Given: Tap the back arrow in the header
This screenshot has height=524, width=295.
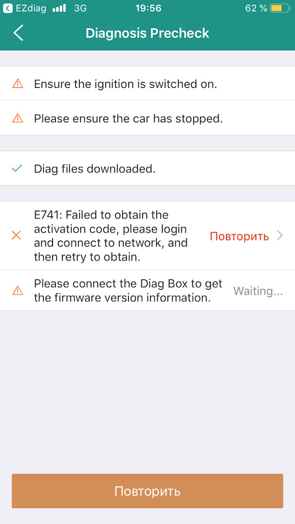Looking at the screenshot, I should click(19, 33).
